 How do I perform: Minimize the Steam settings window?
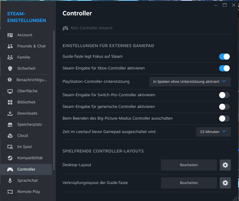(216, 5)
